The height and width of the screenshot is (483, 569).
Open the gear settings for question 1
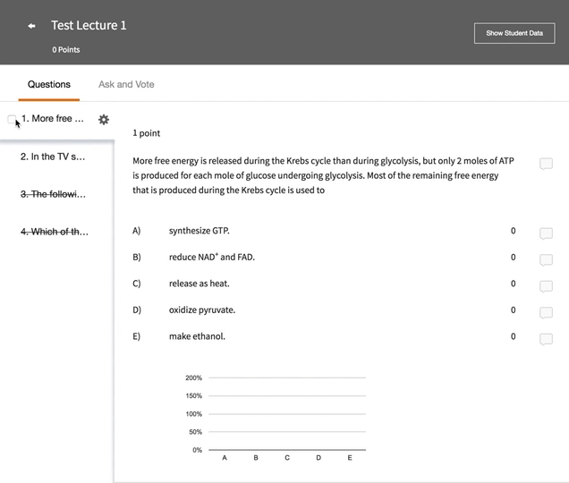[104, 119]
